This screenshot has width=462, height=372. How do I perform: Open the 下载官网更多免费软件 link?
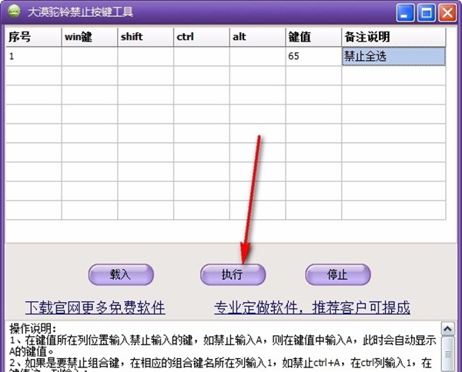[x=95, y=307]
